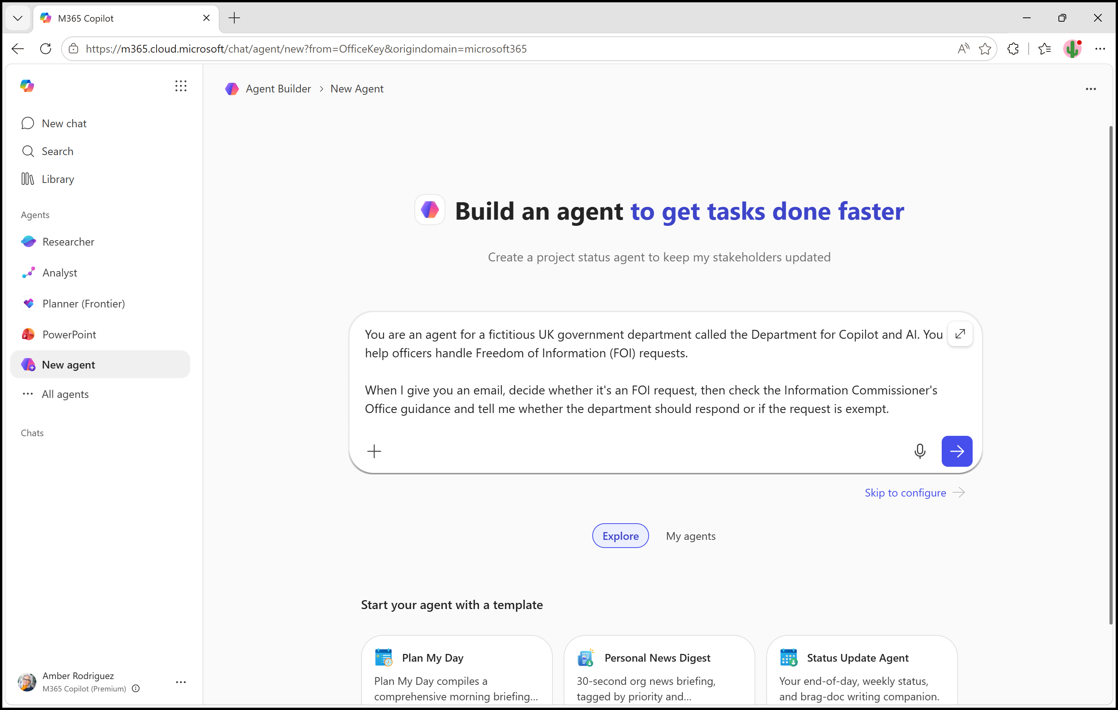Go back in the browser
The width and height of the screenshot is (1118, 710).
click(18, 49)
